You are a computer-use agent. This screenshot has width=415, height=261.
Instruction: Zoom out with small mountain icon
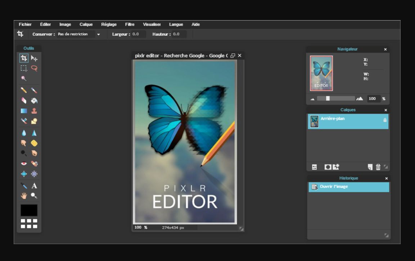(312, 99)
